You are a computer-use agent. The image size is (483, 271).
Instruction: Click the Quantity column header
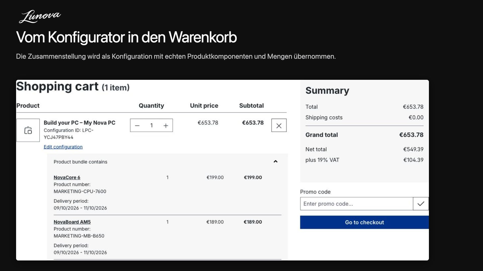(x=151, y=106)
